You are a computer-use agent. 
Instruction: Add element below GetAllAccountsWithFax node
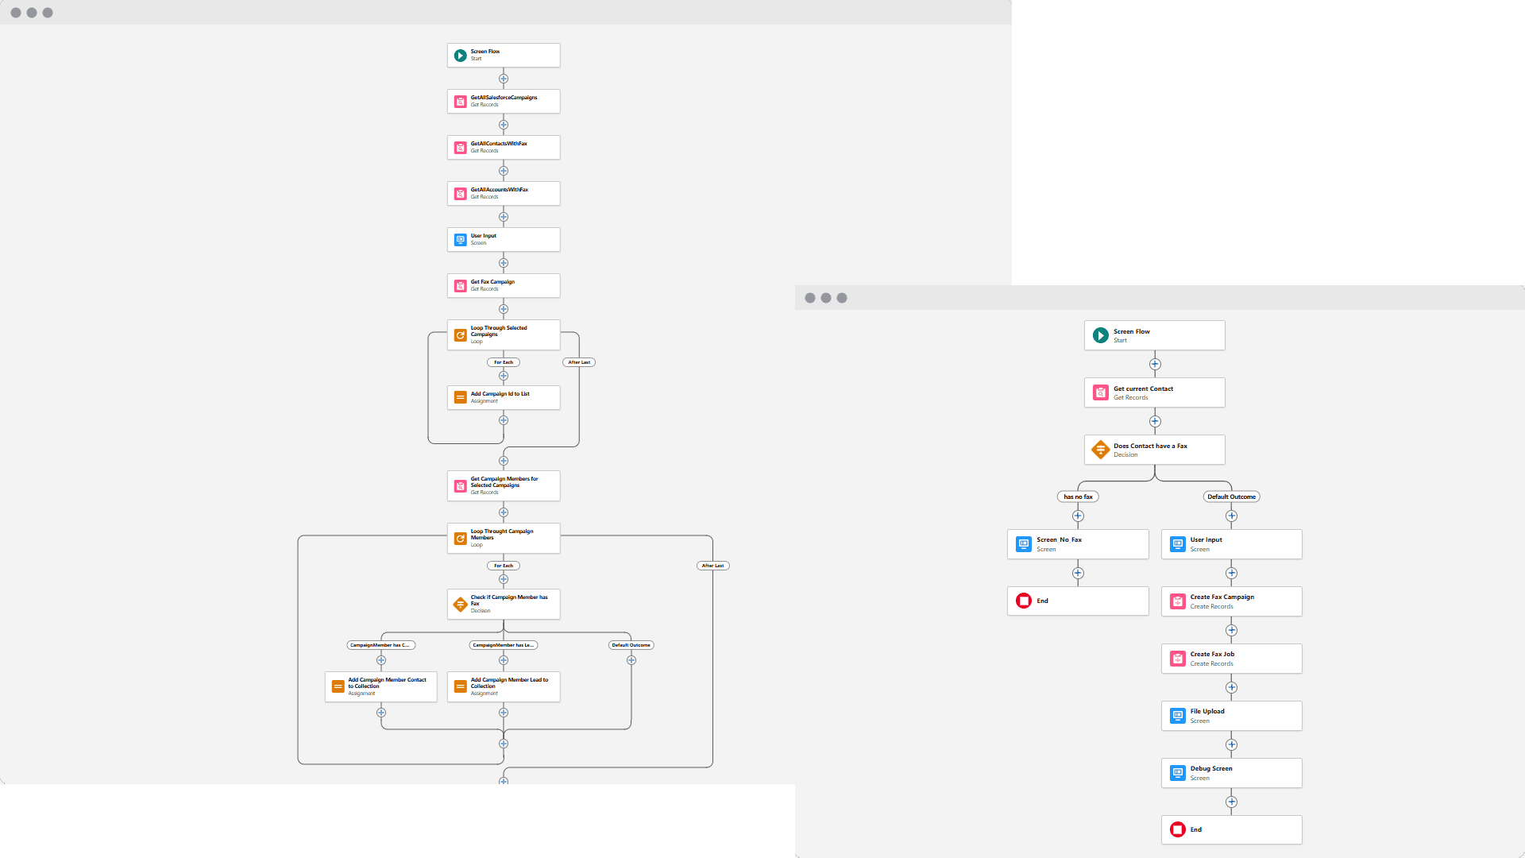click(504, 217)
